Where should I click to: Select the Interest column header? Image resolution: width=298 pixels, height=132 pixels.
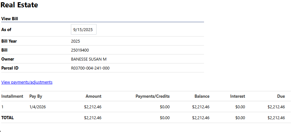pyautogui.click(x=237, y=96)
